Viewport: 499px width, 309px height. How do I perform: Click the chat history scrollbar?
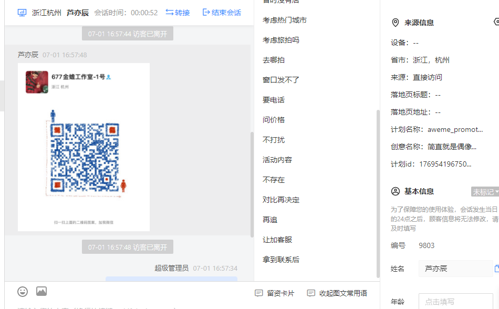(252, 184)
